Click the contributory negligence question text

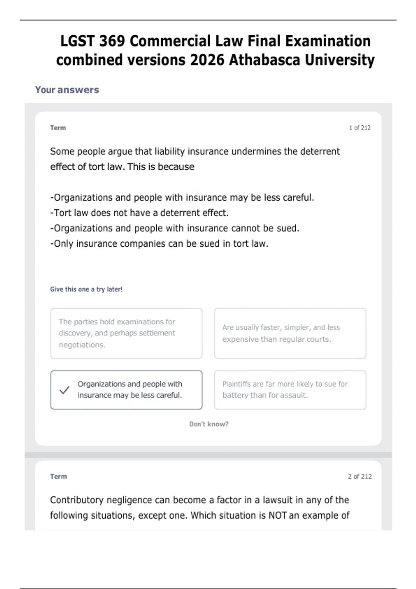[200, 508]
